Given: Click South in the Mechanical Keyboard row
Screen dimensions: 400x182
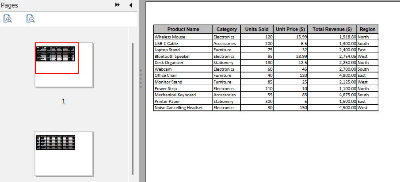Looking at the screenshot, I should pyautogui.click(x=363, y=95).
